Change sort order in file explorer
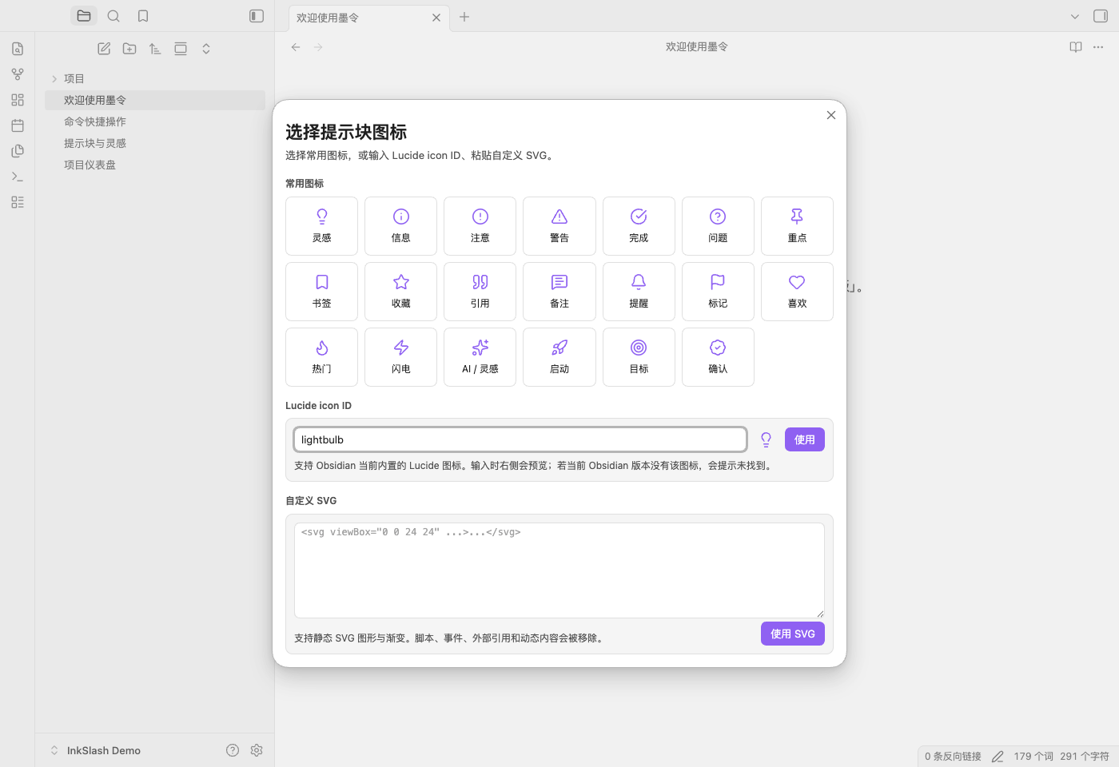The image size is (1119, 767). pyautogui.click(x=155, y=49)
